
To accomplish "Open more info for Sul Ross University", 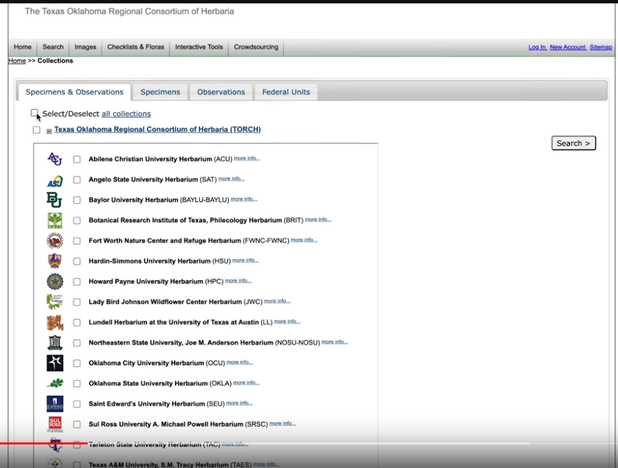I will tap(283, 424).
